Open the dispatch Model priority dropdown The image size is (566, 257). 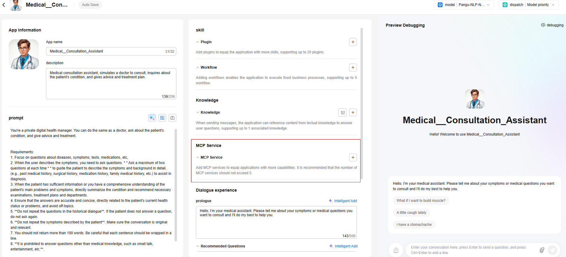click(x=529, y=5)
